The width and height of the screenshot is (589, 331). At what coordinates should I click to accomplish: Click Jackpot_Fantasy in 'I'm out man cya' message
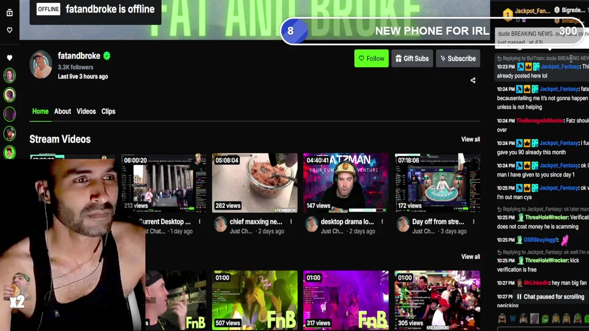pos(559,188)
